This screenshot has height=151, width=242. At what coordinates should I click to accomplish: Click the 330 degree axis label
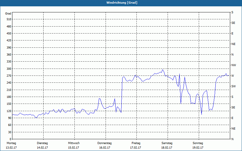[x=9, y=62]
